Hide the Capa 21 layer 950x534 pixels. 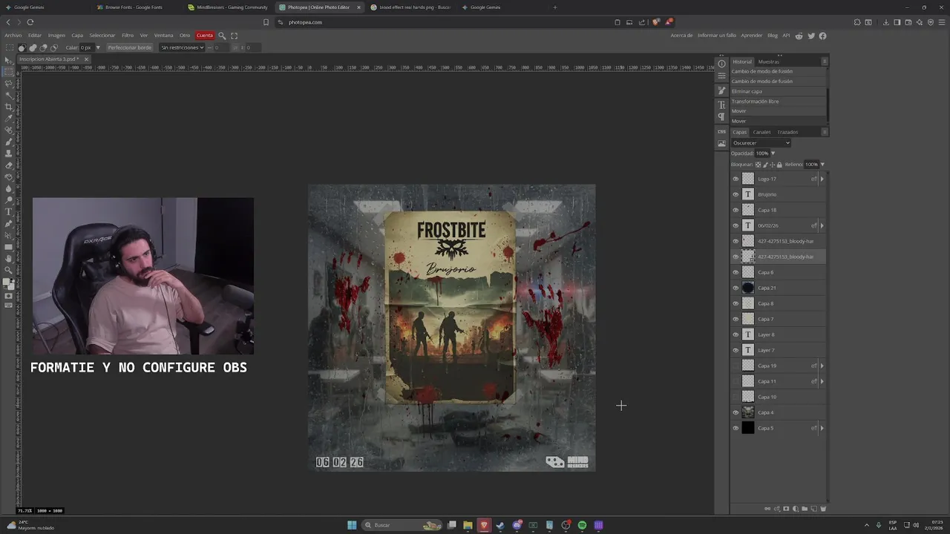click(x=736, y=288)
